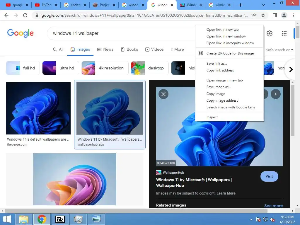Show hidden system tray icons
This screenshot has height=225, width=300.
point(251,219)
